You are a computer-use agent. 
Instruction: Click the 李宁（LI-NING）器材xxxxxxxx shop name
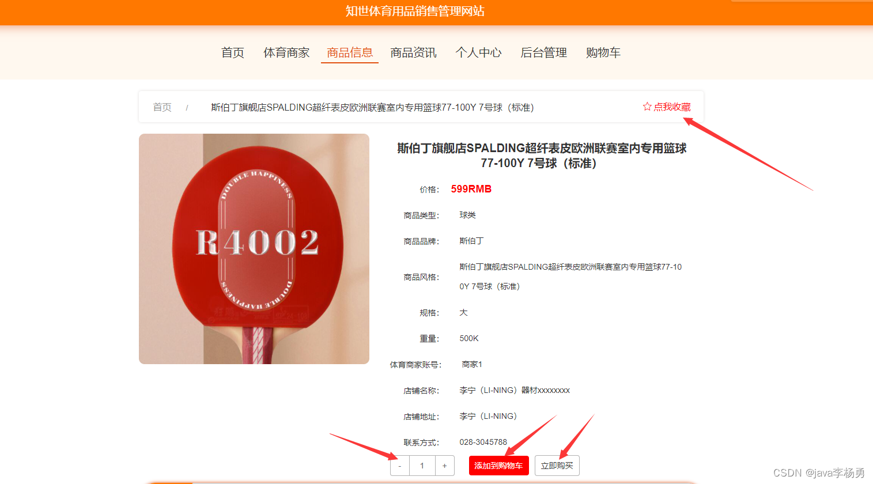click(x=515, y=390)
